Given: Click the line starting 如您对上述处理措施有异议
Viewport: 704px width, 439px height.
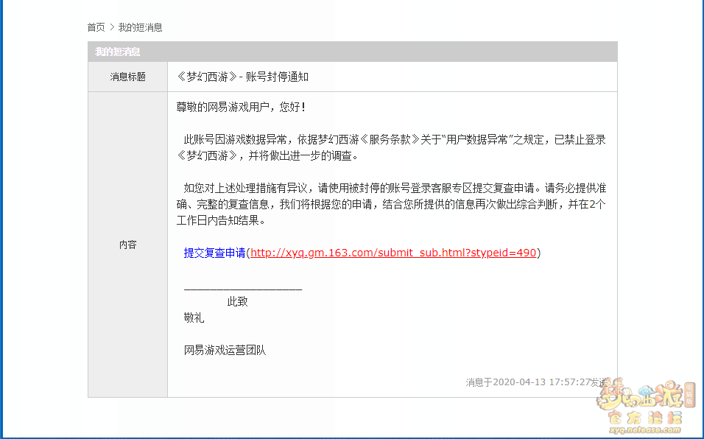Looking at the screenshot, I should tap(395, 188).
